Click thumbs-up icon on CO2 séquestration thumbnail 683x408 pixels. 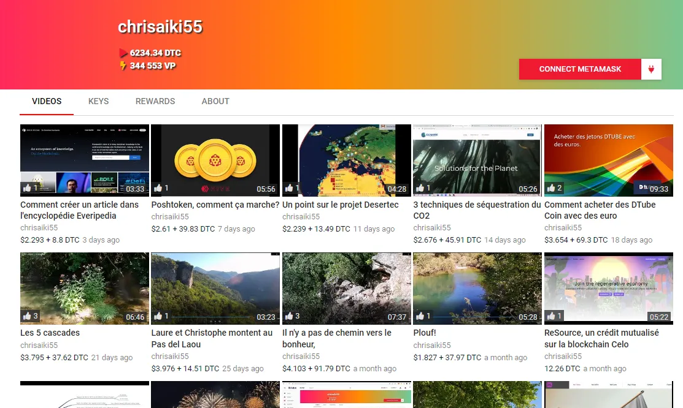coord(420,188)
